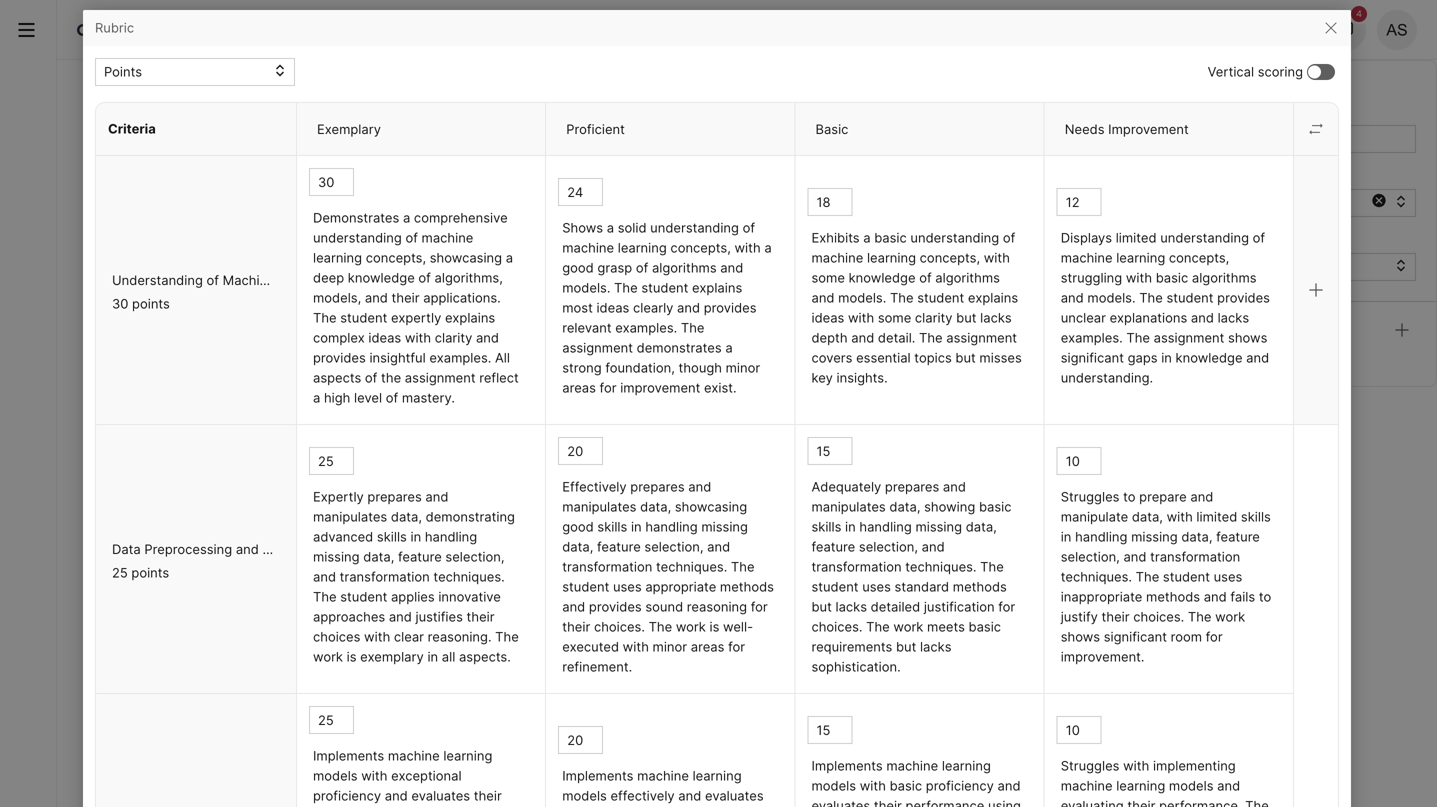Open the hamburger navigation menu
1437x807 pixels.
(x=26, y=29)
